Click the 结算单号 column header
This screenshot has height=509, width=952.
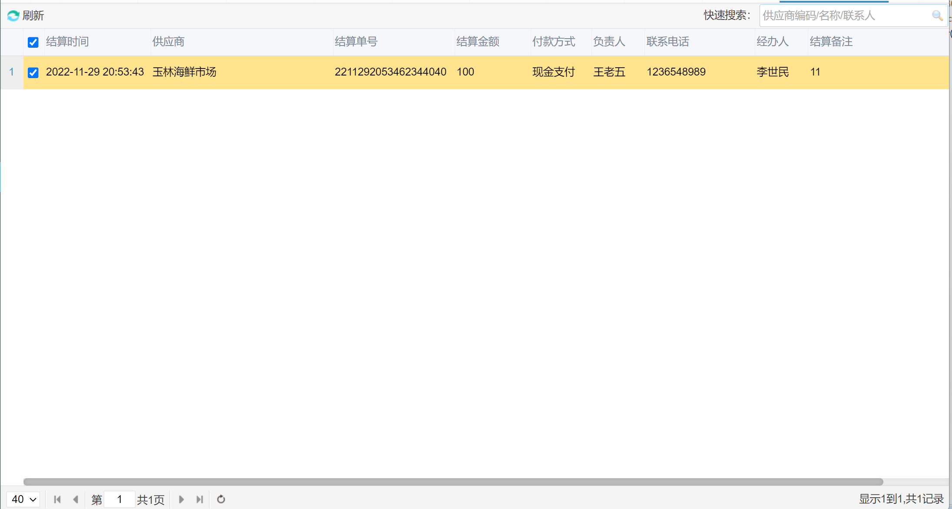356,42
